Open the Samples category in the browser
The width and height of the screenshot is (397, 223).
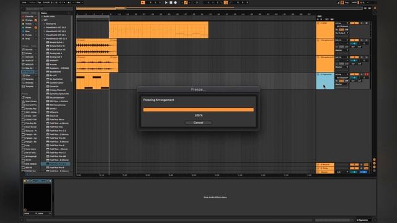29,79
